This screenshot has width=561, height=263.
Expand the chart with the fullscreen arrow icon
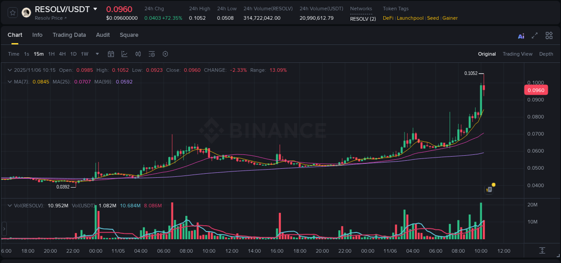(535, 35)
